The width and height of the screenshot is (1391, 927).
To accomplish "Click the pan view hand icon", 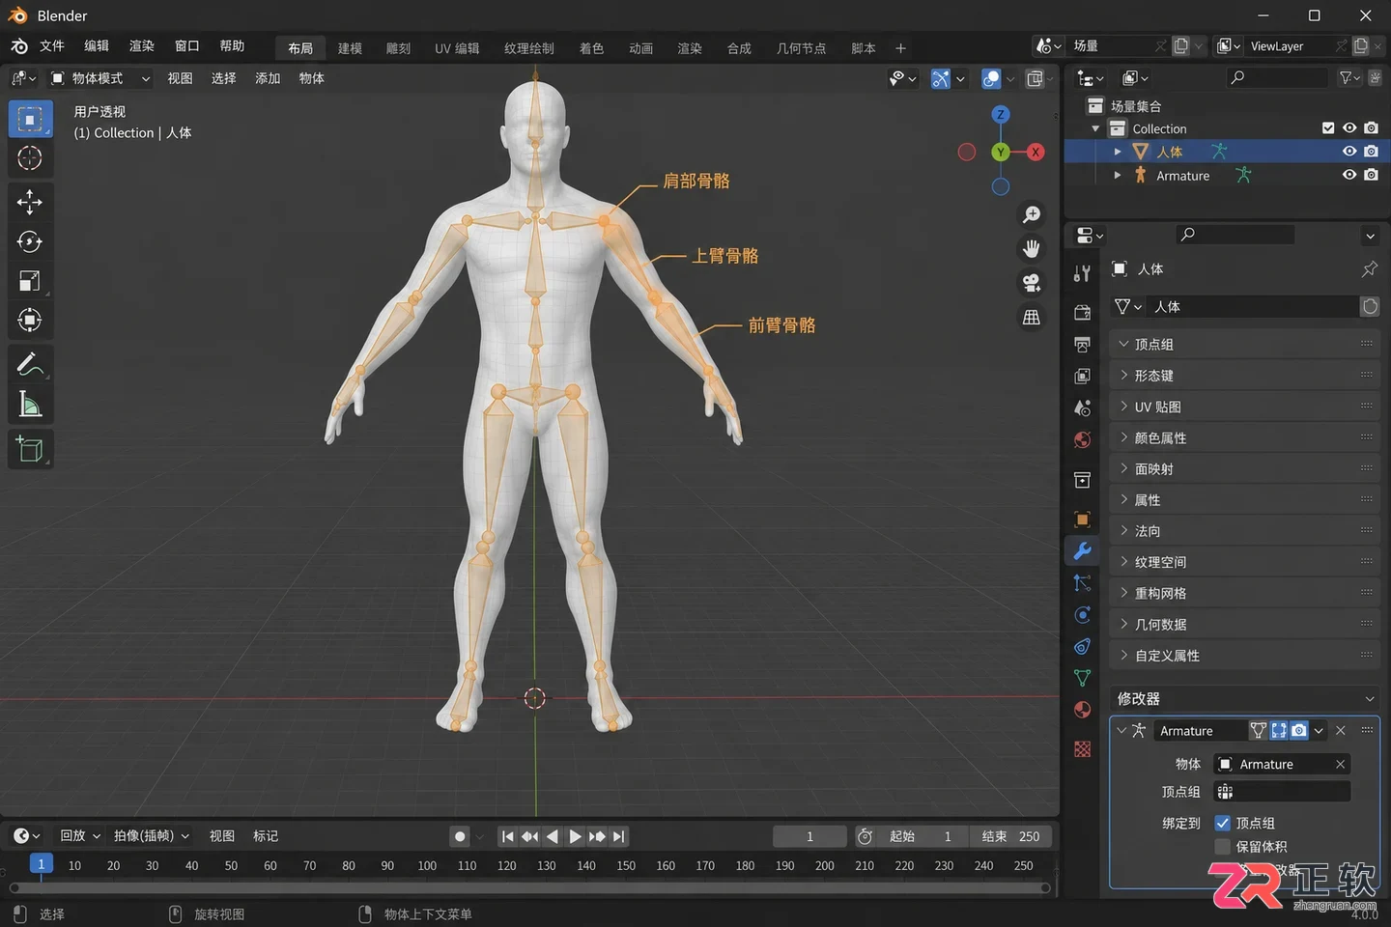I will tap(1032, 248).
